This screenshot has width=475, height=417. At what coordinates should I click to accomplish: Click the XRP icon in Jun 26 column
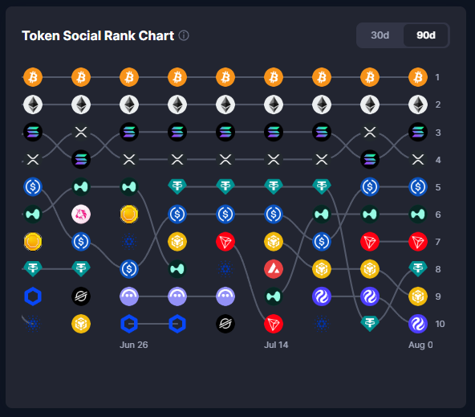pos(129,159)
